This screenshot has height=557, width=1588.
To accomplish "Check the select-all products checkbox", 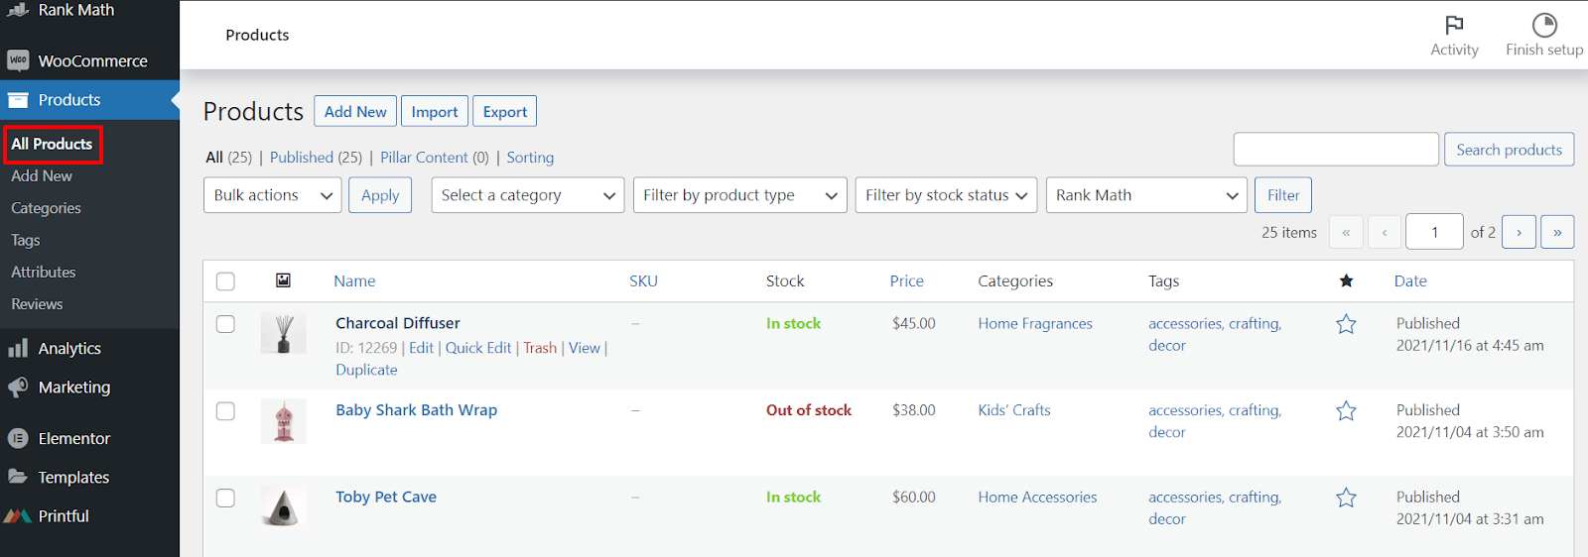I will pyautogui.click(x=225, y=281).
